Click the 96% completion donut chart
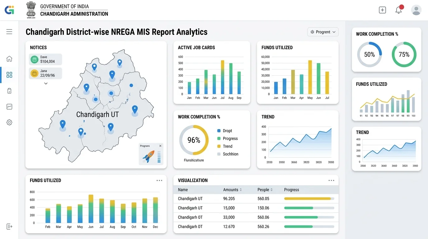428x239 pixels. 193,140
